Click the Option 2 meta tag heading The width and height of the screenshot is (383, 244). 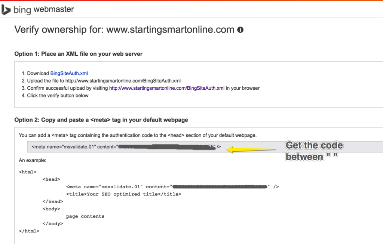click(101, 120)
